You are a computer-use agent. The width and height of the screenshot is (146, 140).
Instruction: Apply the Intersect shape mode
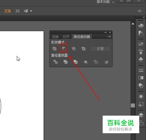[74, 48]
